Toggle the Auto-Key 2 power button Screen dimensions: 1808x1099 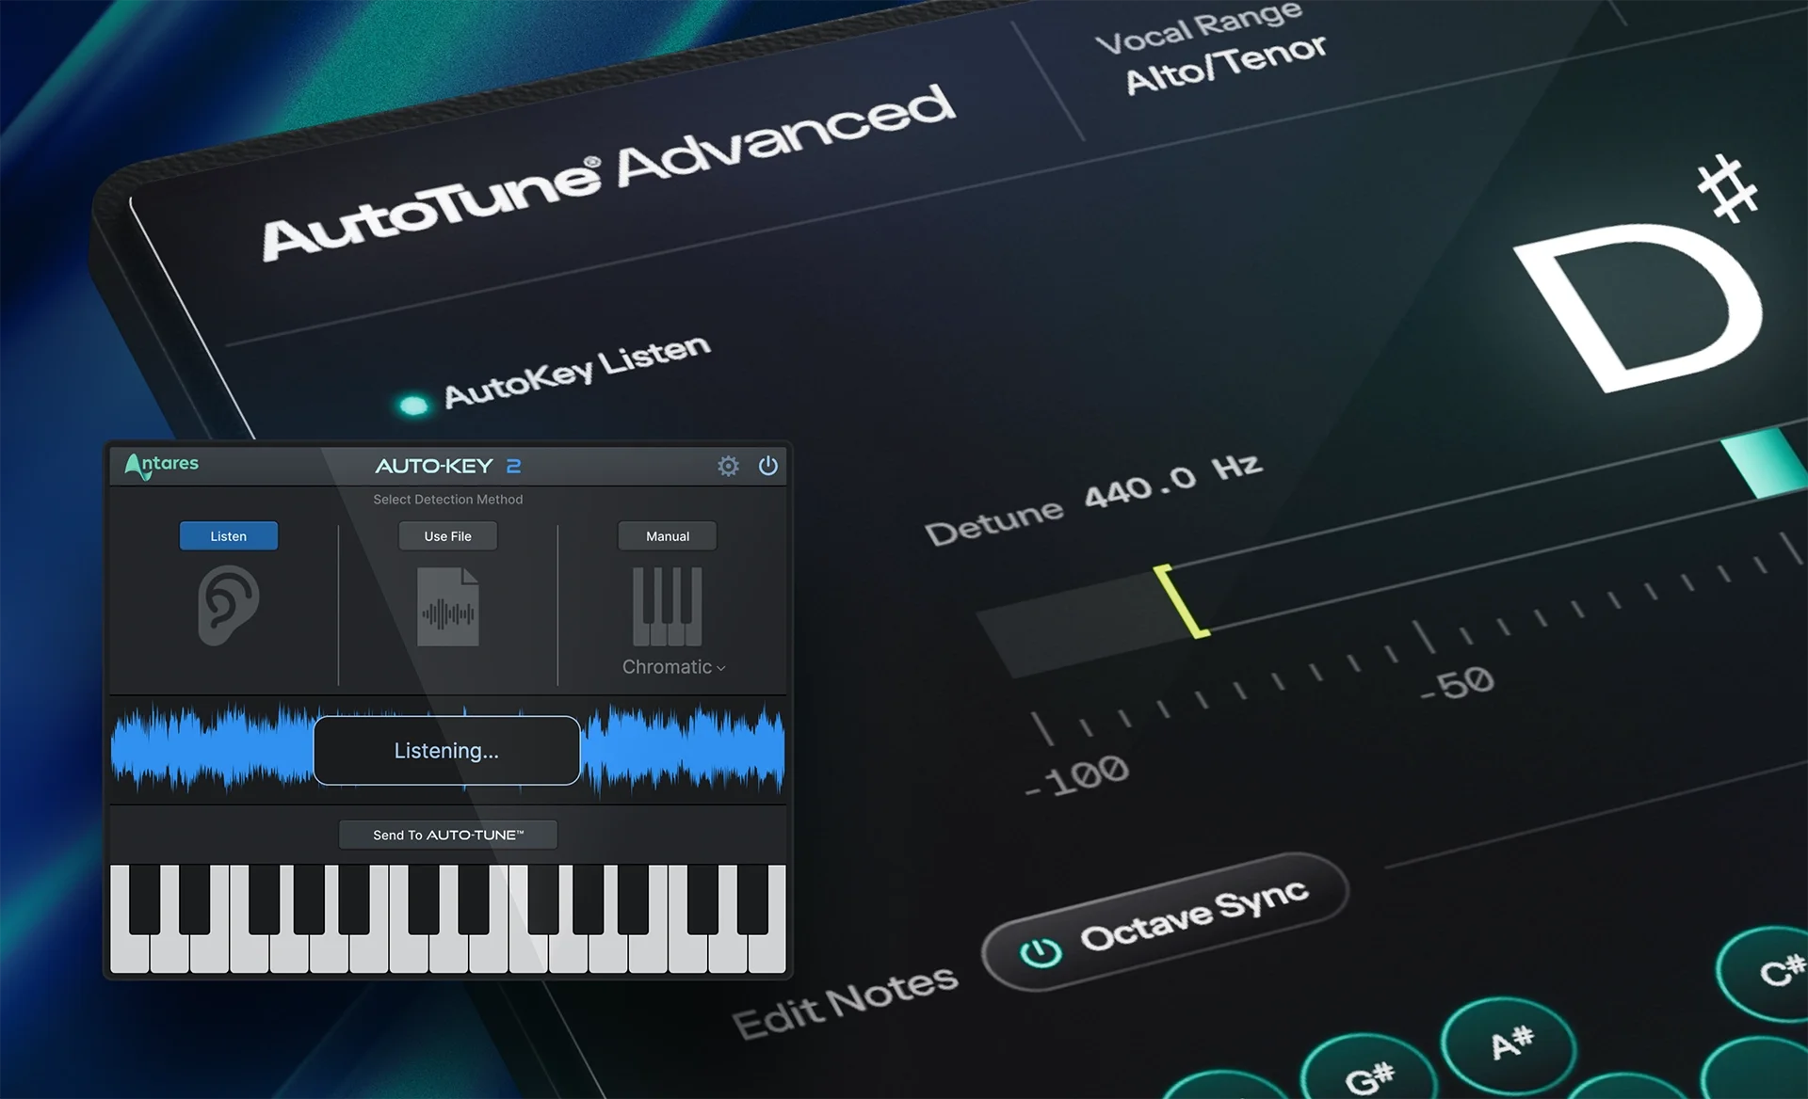(x=768, y=466)
